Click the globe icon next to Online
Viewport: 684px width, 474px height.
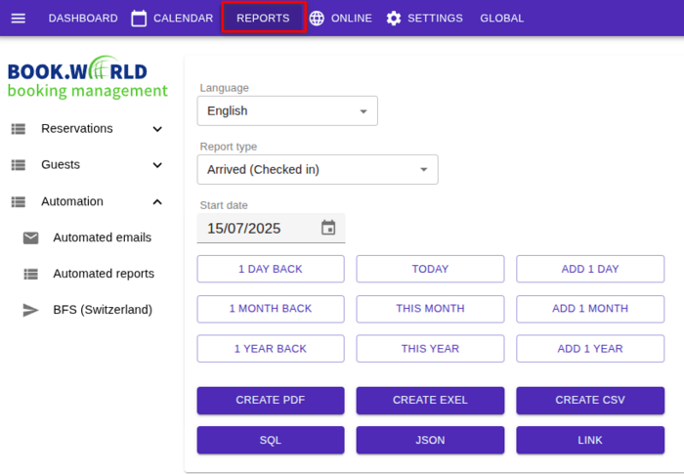point(317,19)
